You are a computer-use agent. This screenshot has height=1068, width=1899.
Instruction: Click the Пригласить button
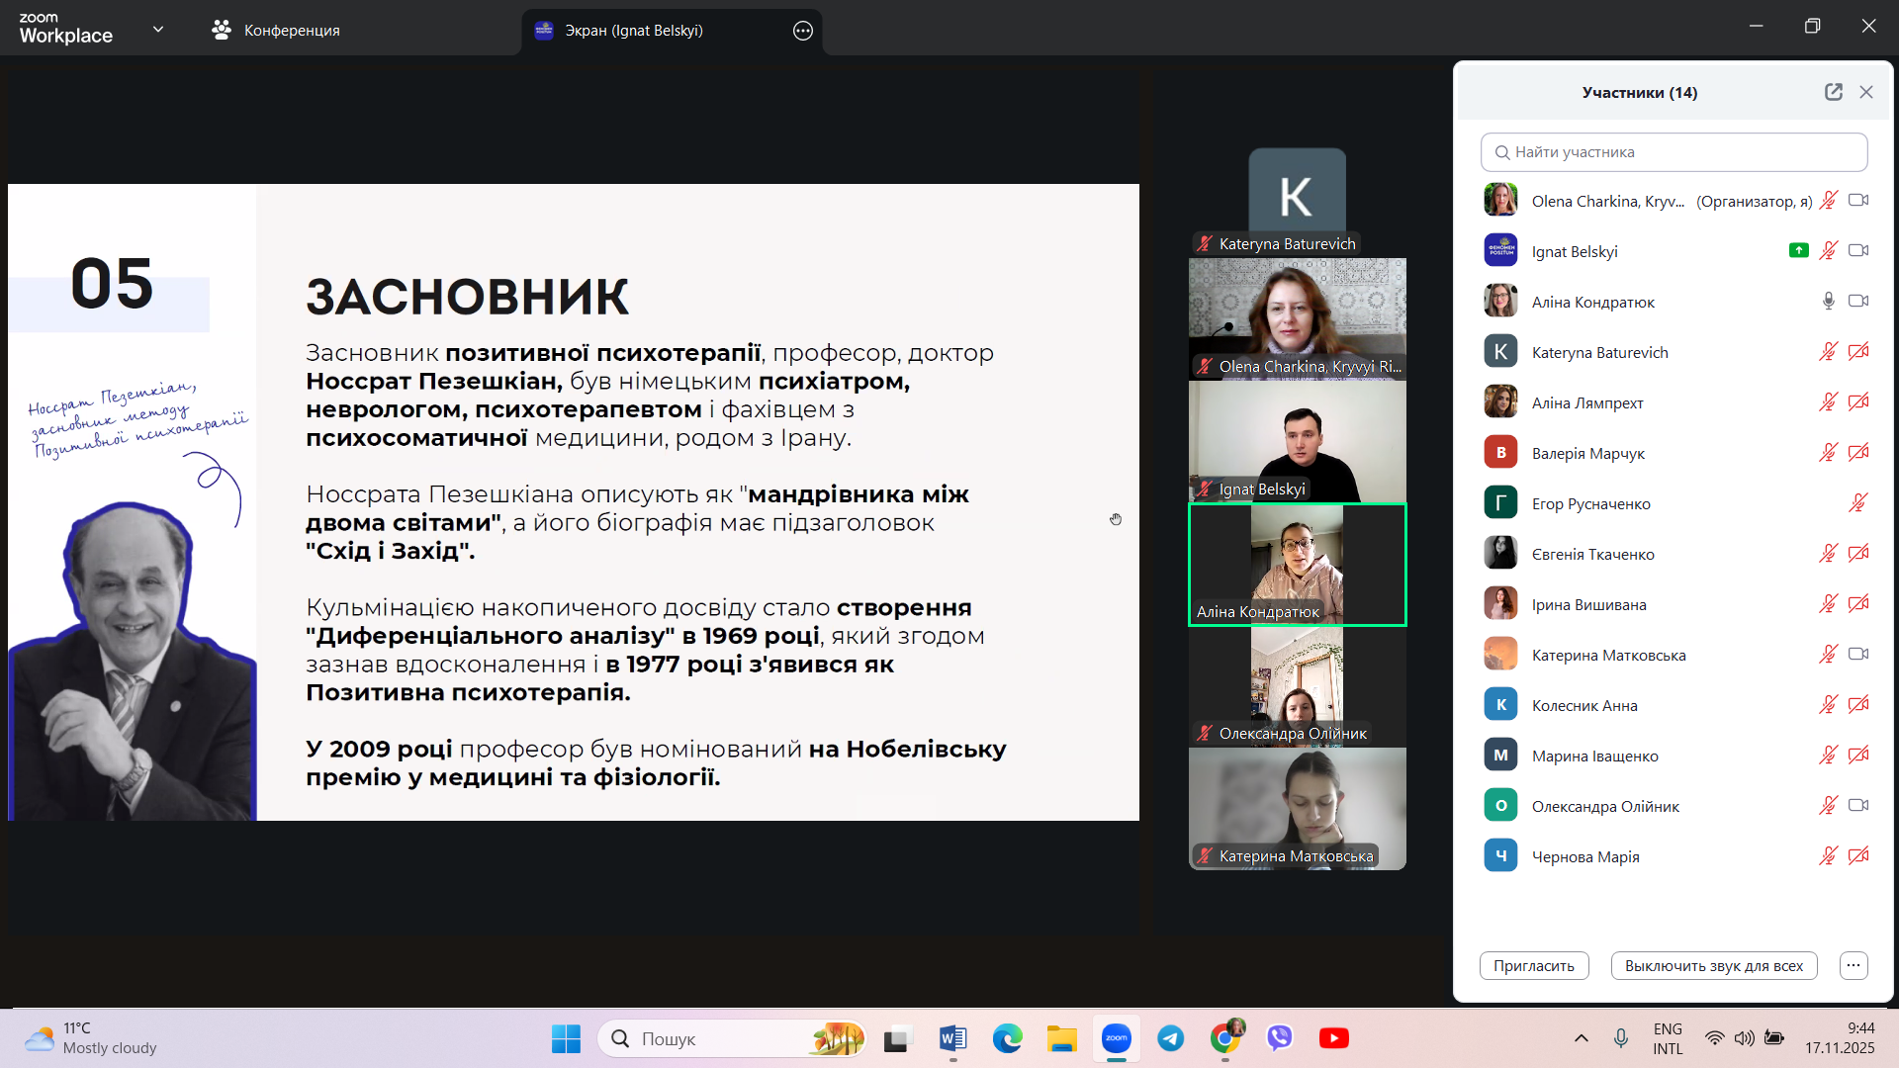[1533, 965]
